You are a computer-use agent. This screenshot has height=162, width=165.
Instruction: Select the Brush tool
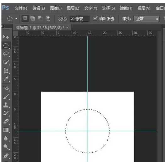(6, 96)
